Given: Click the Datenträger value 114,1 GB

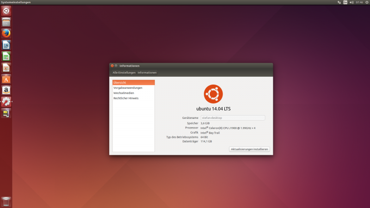Looking at the screenshot, I should coord(206,141).
